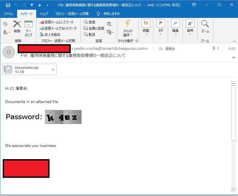Add sender as friend via 友人を追加

(50, 34)
